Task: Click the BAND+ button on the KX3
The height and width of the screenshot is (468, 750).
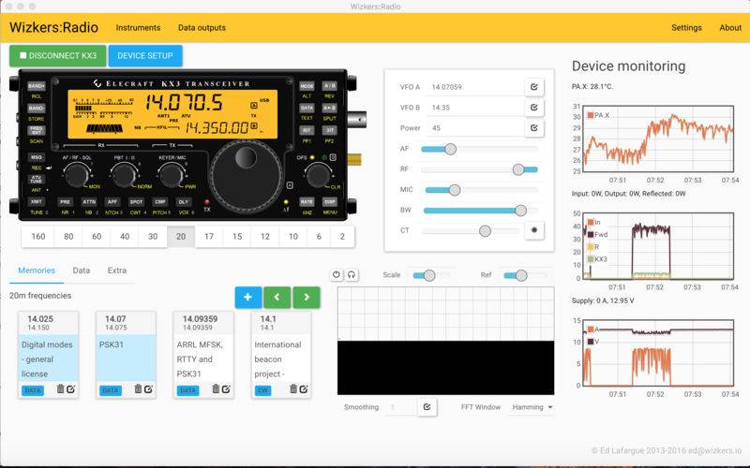Action: tap(37, 86)
